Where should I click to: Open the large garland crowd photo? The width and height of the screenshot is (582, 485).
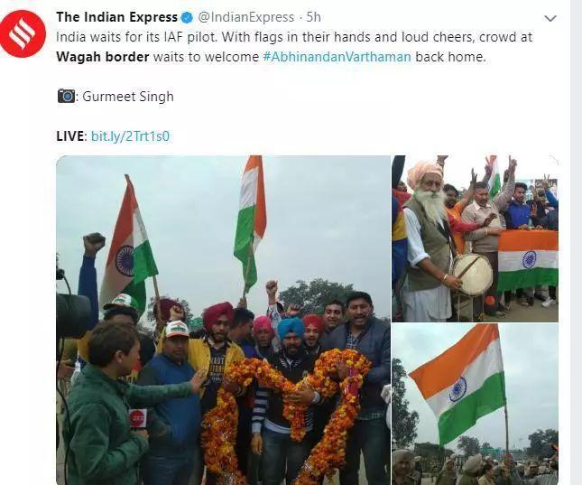223,320
